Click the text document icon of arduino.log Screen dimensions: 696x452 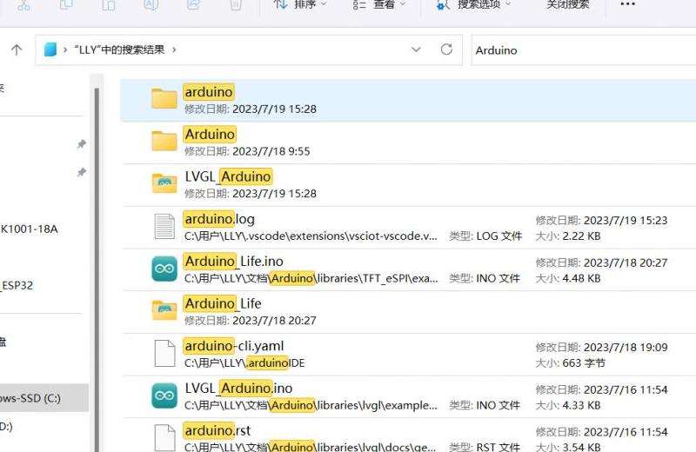pos(164,226)
